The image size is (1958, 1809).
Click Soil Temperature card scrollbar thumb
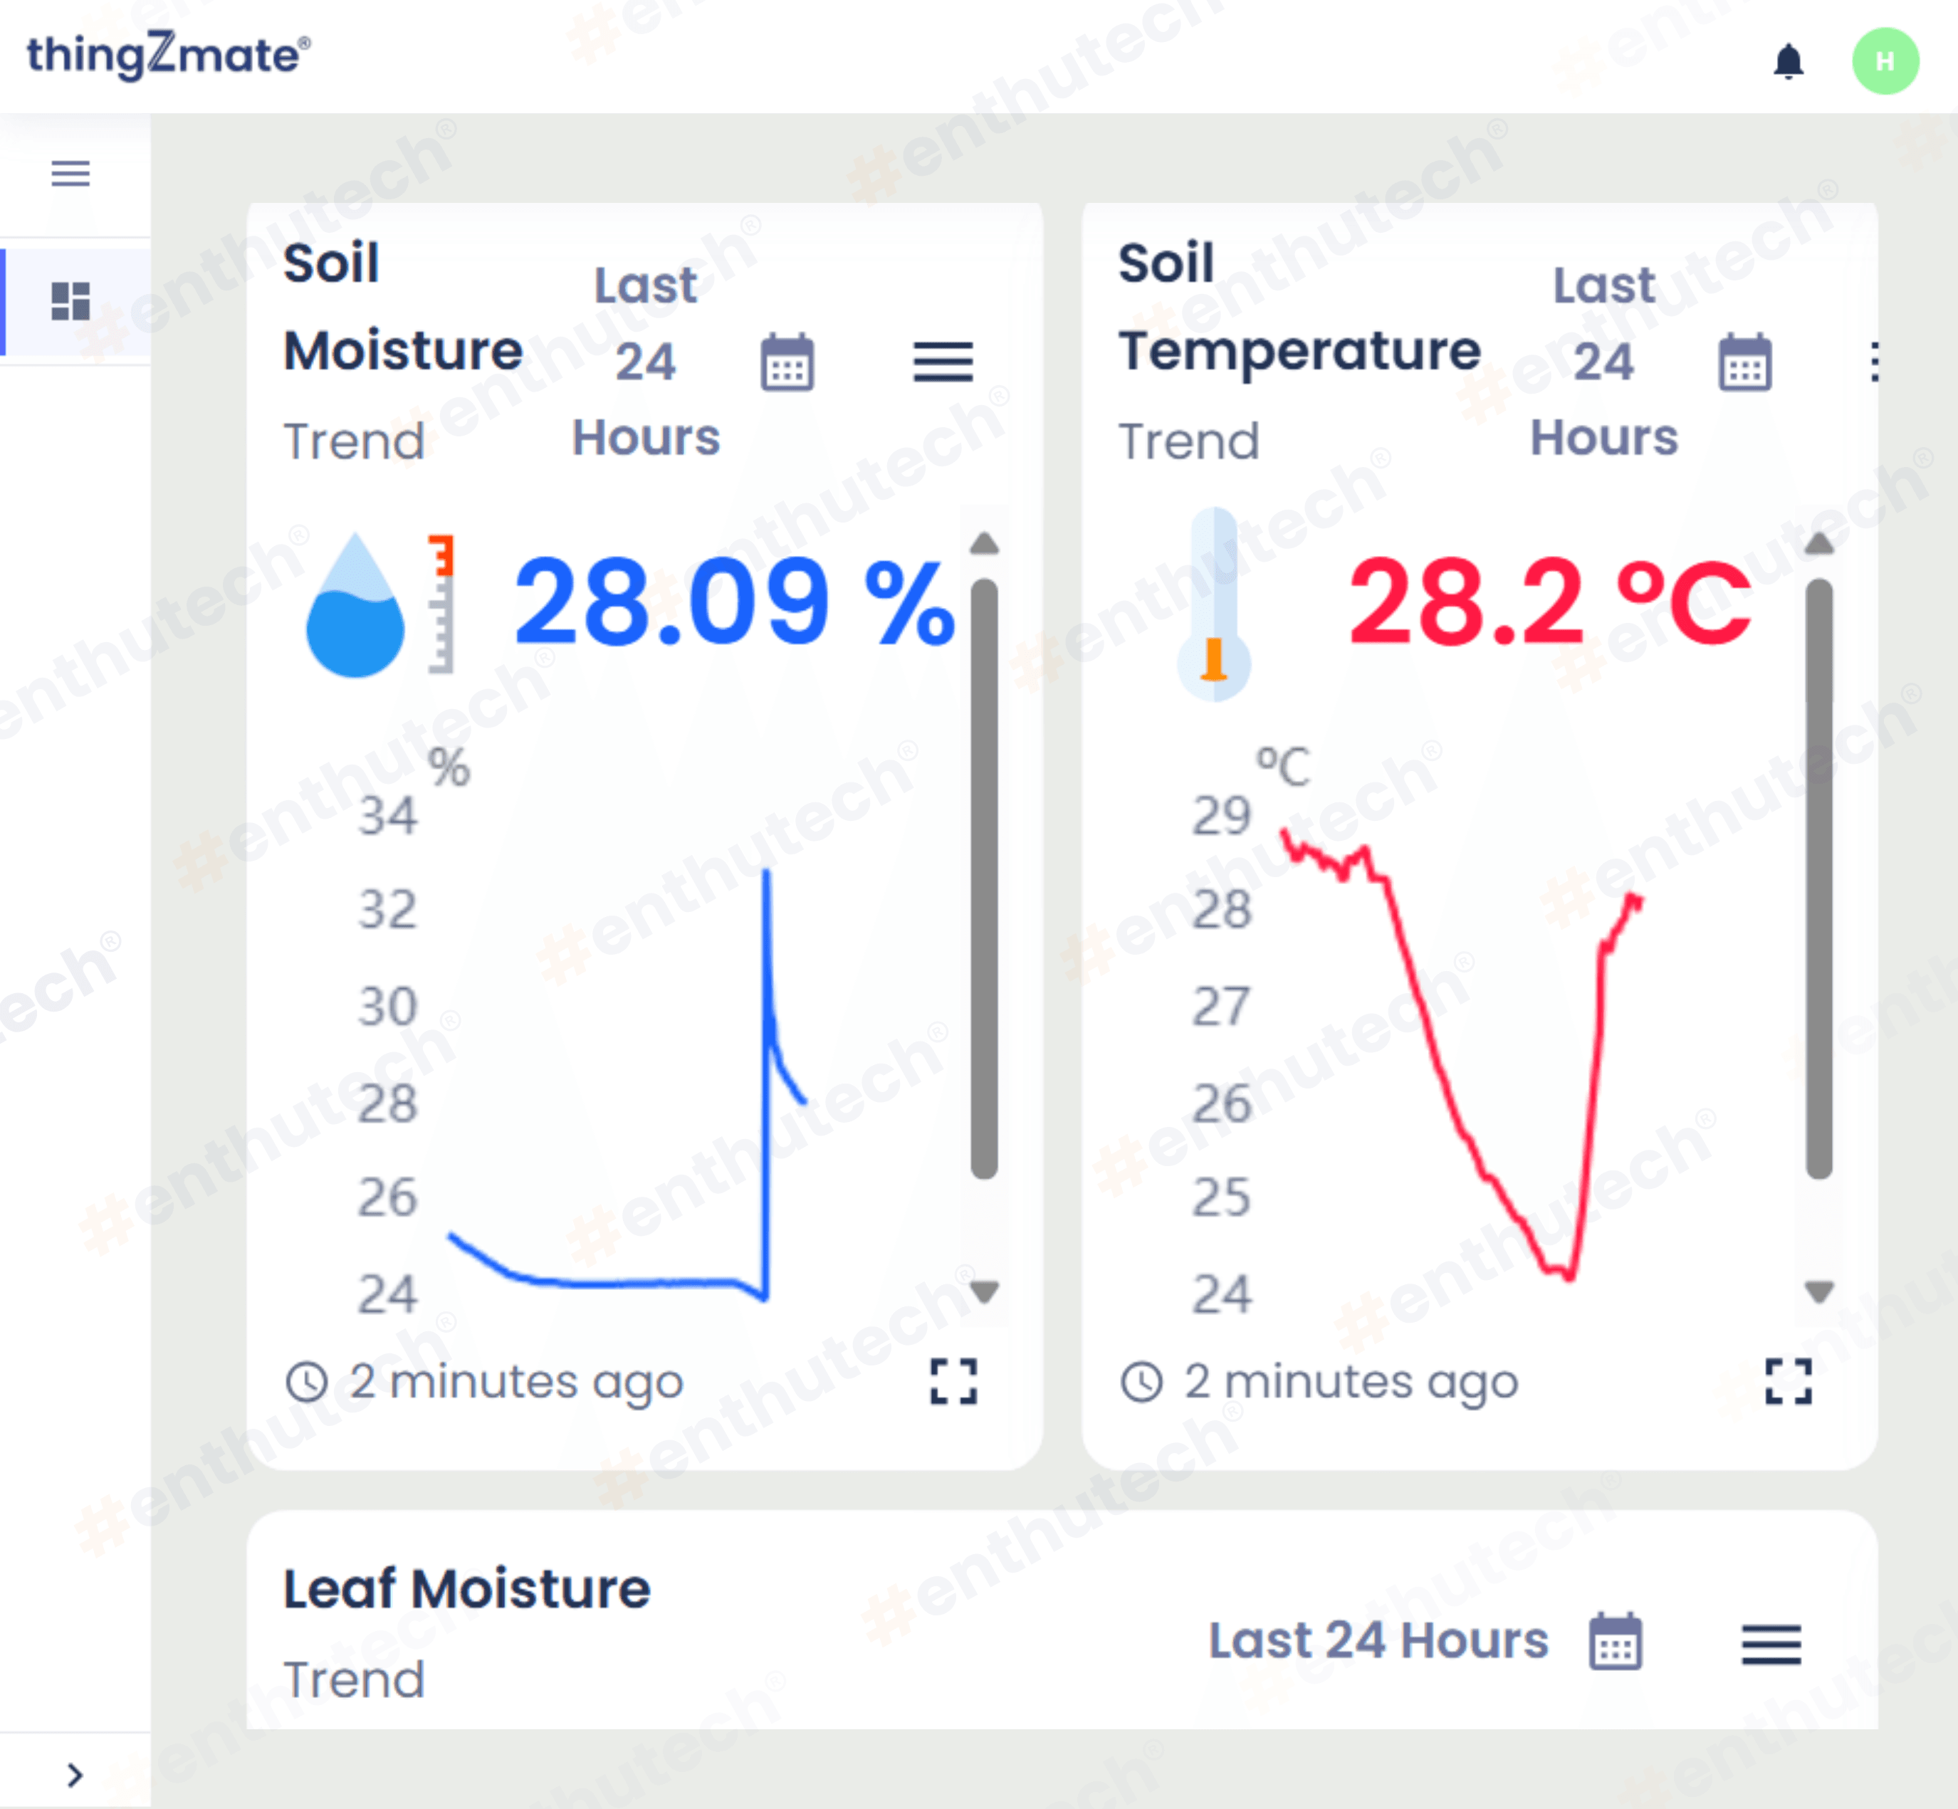point(1819,878)
